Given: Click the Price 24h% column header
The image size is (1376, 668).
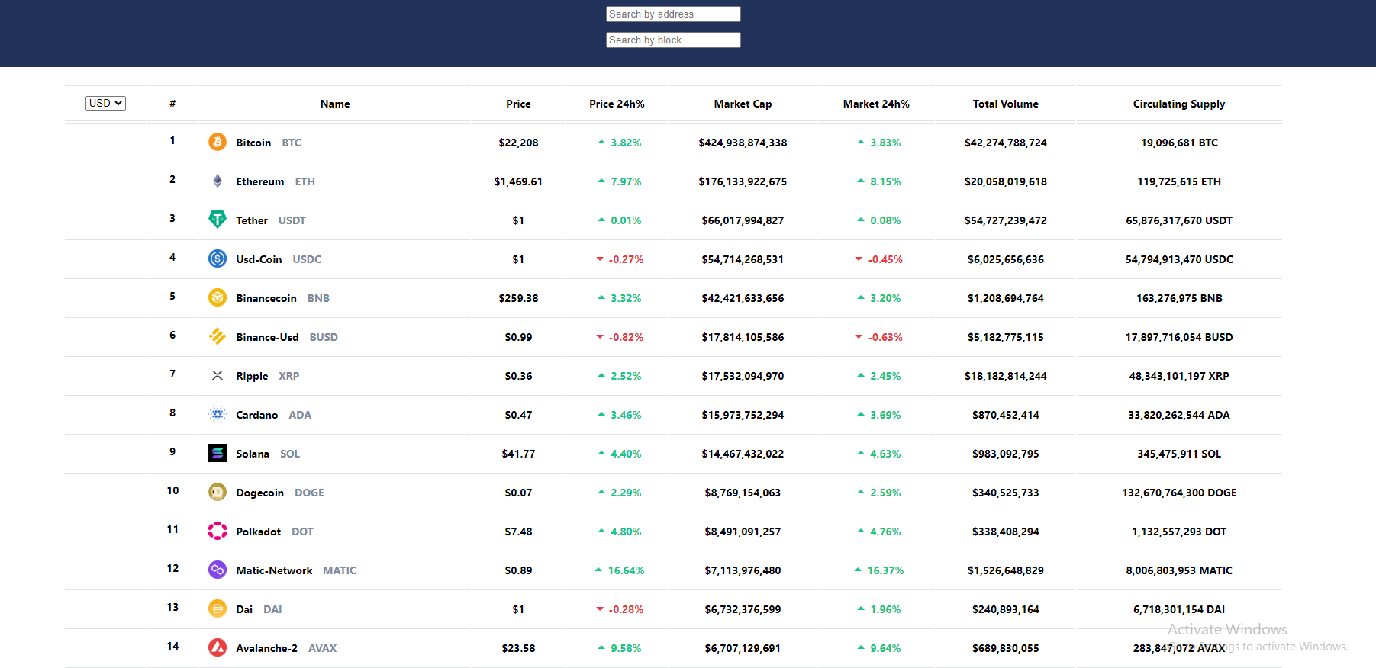Looking at the screenshot, I should coord(617,104).
